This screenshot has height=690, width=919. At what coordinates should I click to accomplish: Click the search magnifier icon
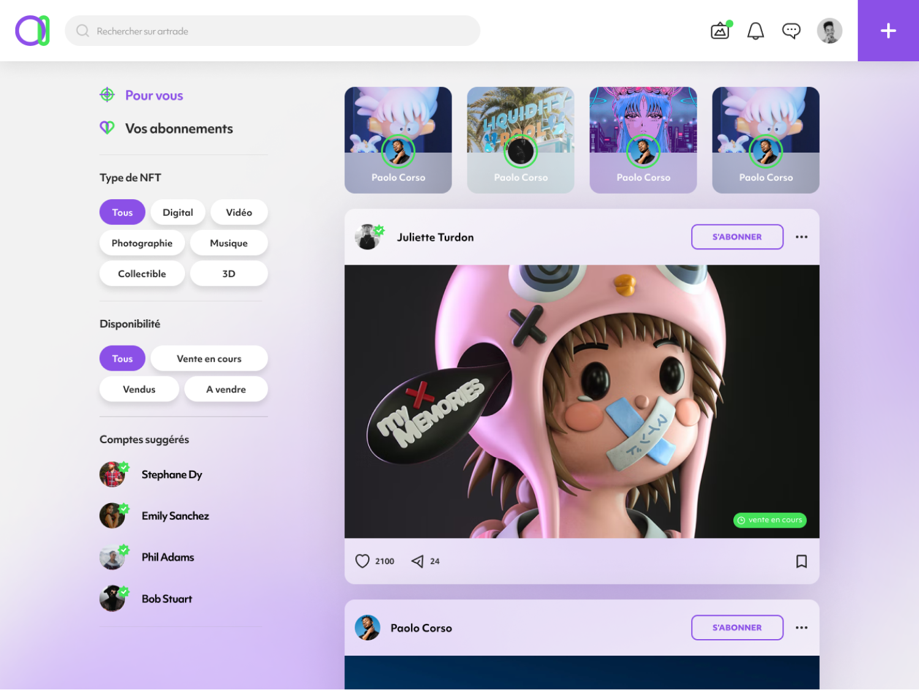pyautogui.click(x=83, y=31)
